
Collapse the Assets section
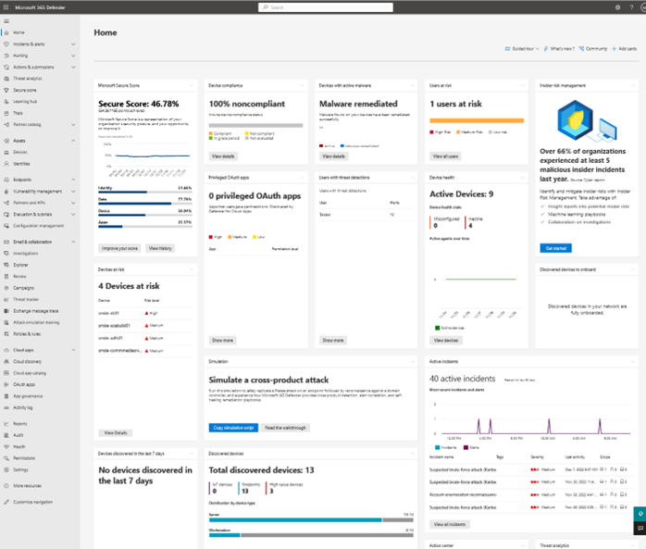[73, 141]
